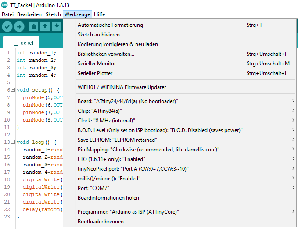This screenshot has width=298, height=229.
Task: Open the Bearbeiten menu
Action: (x=29, y=14)
